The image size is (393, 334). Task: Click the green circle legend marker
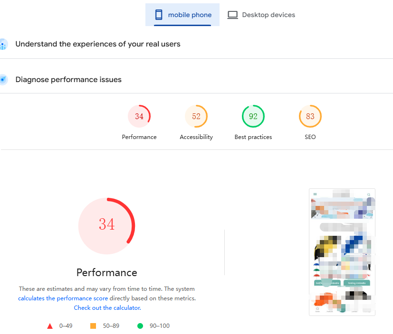(x=140, y=326)
